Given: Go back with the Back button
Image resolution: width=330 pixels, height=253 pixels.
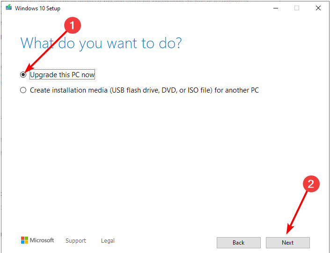Looking at the screenshot, I should coord(239,243).
